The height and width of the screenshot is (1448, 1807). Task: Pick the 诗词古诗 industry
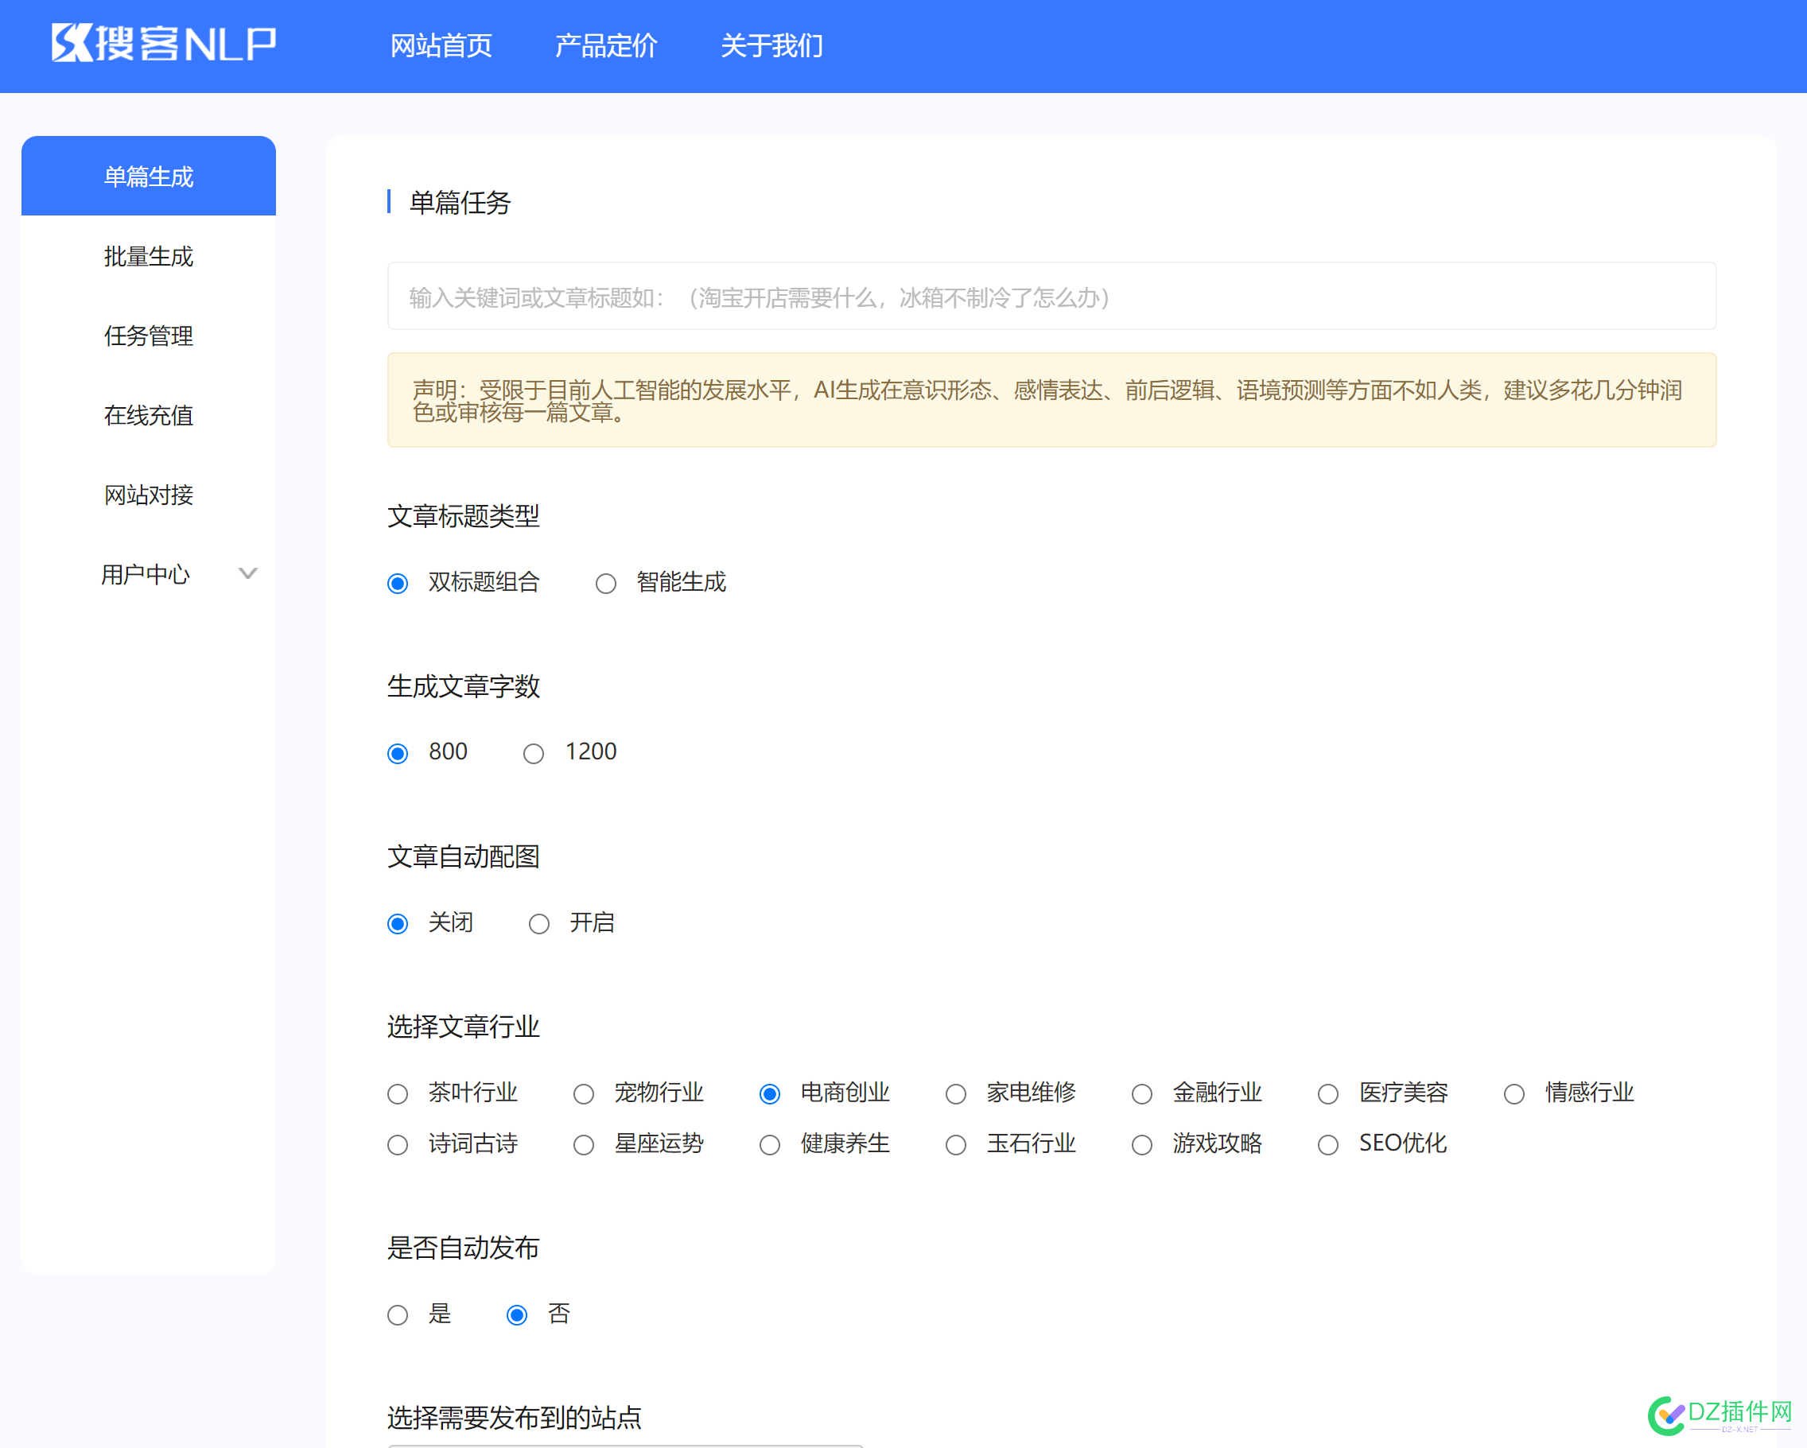click(x=398, y=1145)
